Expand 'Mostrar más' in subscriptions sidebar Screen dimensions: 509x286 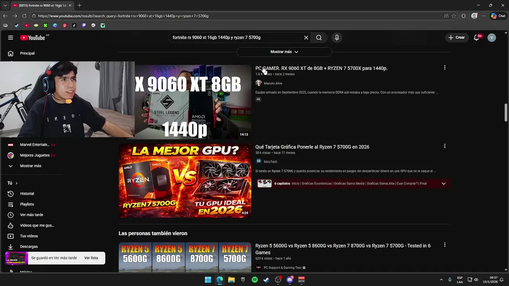(31, 166)
